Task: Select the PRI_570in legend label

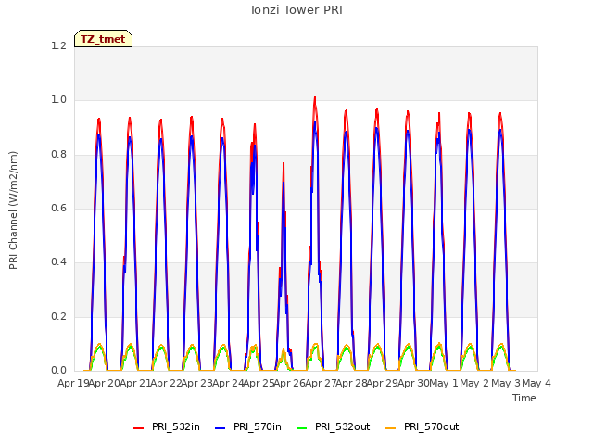Action: [x=258, y=426]
